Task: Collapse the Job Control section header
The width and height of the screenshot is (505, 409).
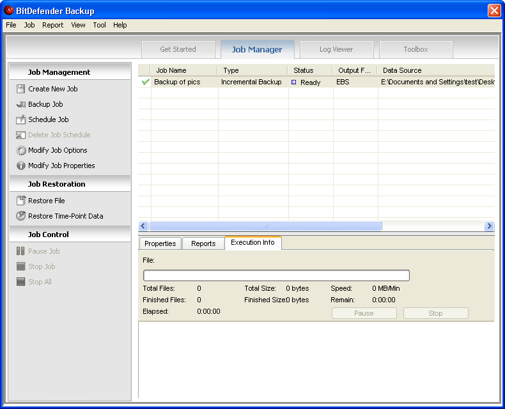Action: [70, 235]
